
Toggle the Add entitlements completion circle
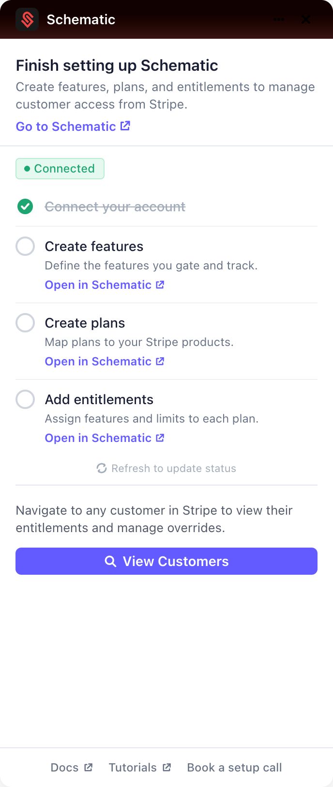pyautogui.click(x=25, y=399)
